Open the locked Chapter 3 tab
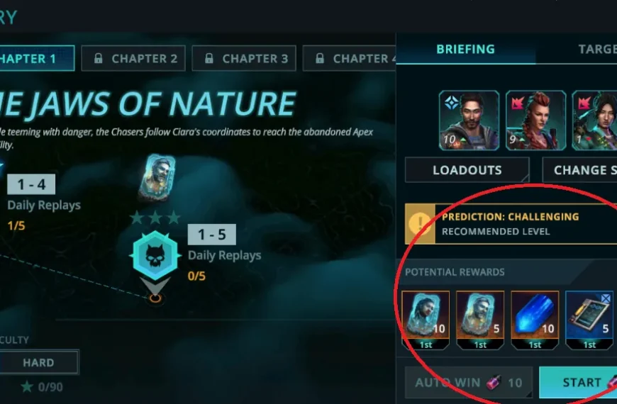This screenshot has width=617, height=404. click(244, 59)
